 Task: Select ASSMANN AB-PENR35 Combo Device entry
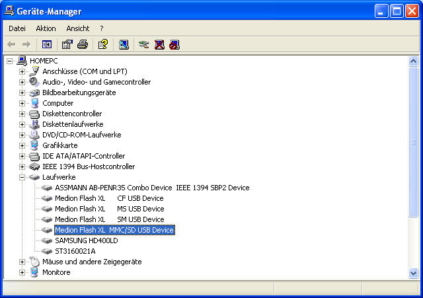[x=152, y=188]
